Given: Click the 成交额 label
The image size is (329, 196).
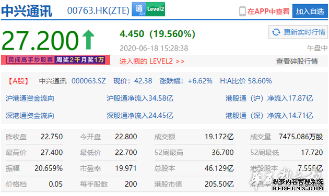Looking at the screenshot, I should 164,137.
